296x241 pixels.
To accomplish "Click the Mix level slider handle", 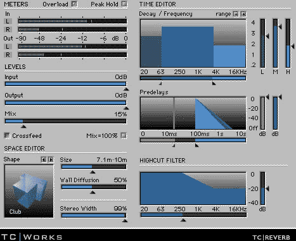I will tap(23, 127).
